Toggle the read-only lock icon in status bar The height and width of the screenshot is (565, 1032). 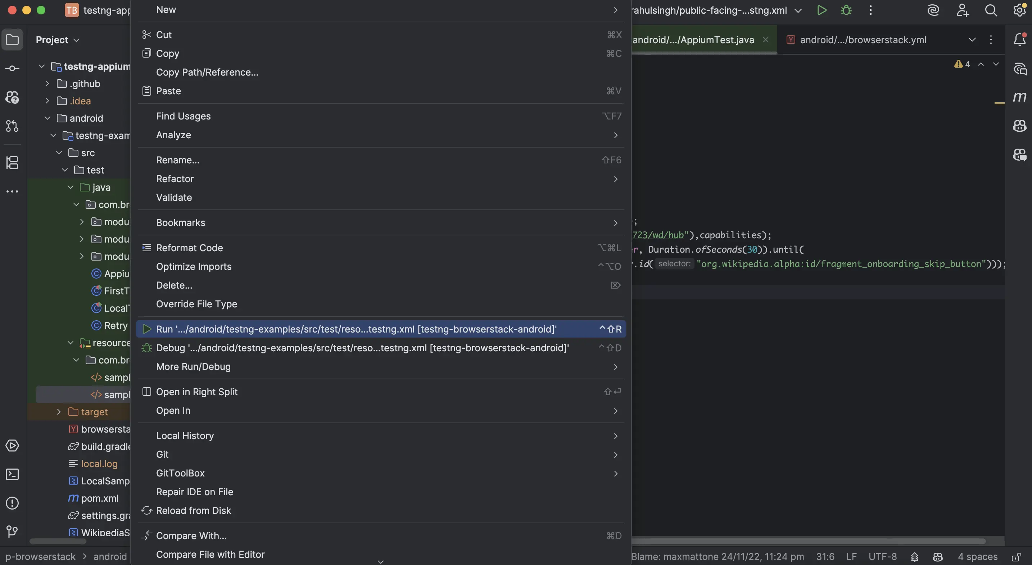click(x=1017, y=557)
